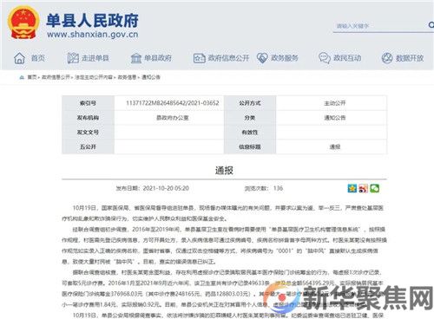The image size is (434, 319).
Task: Select the 信息标题 label cell
Action: coord(250,146)
